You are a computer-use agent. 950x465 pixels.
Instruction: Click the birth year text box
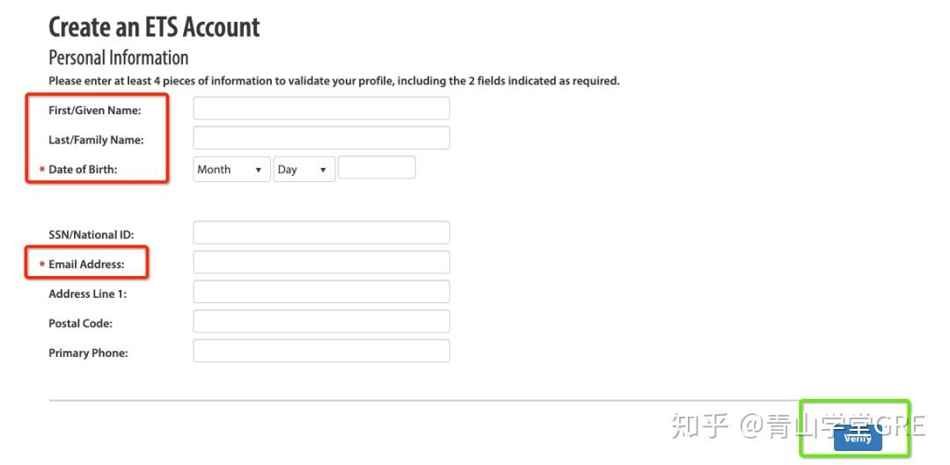[376, 168]
